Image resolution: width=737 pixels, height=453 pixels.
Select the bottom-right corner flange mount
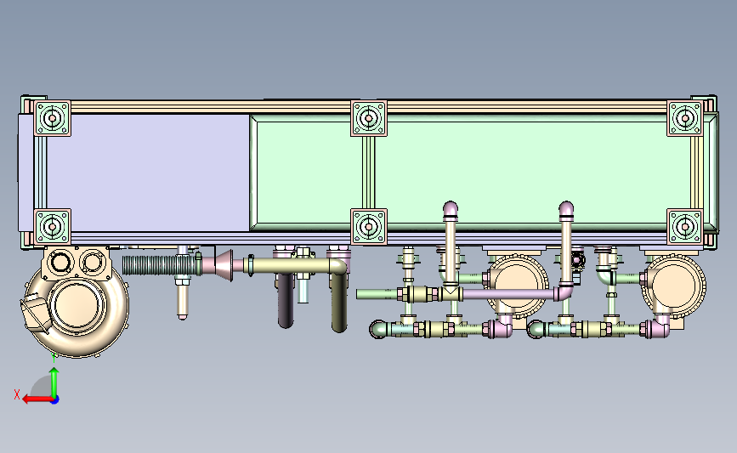[685, 227]
